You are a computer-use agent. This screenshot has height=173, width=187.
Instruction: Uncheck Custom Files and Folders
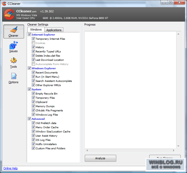(x=33, y=148)
